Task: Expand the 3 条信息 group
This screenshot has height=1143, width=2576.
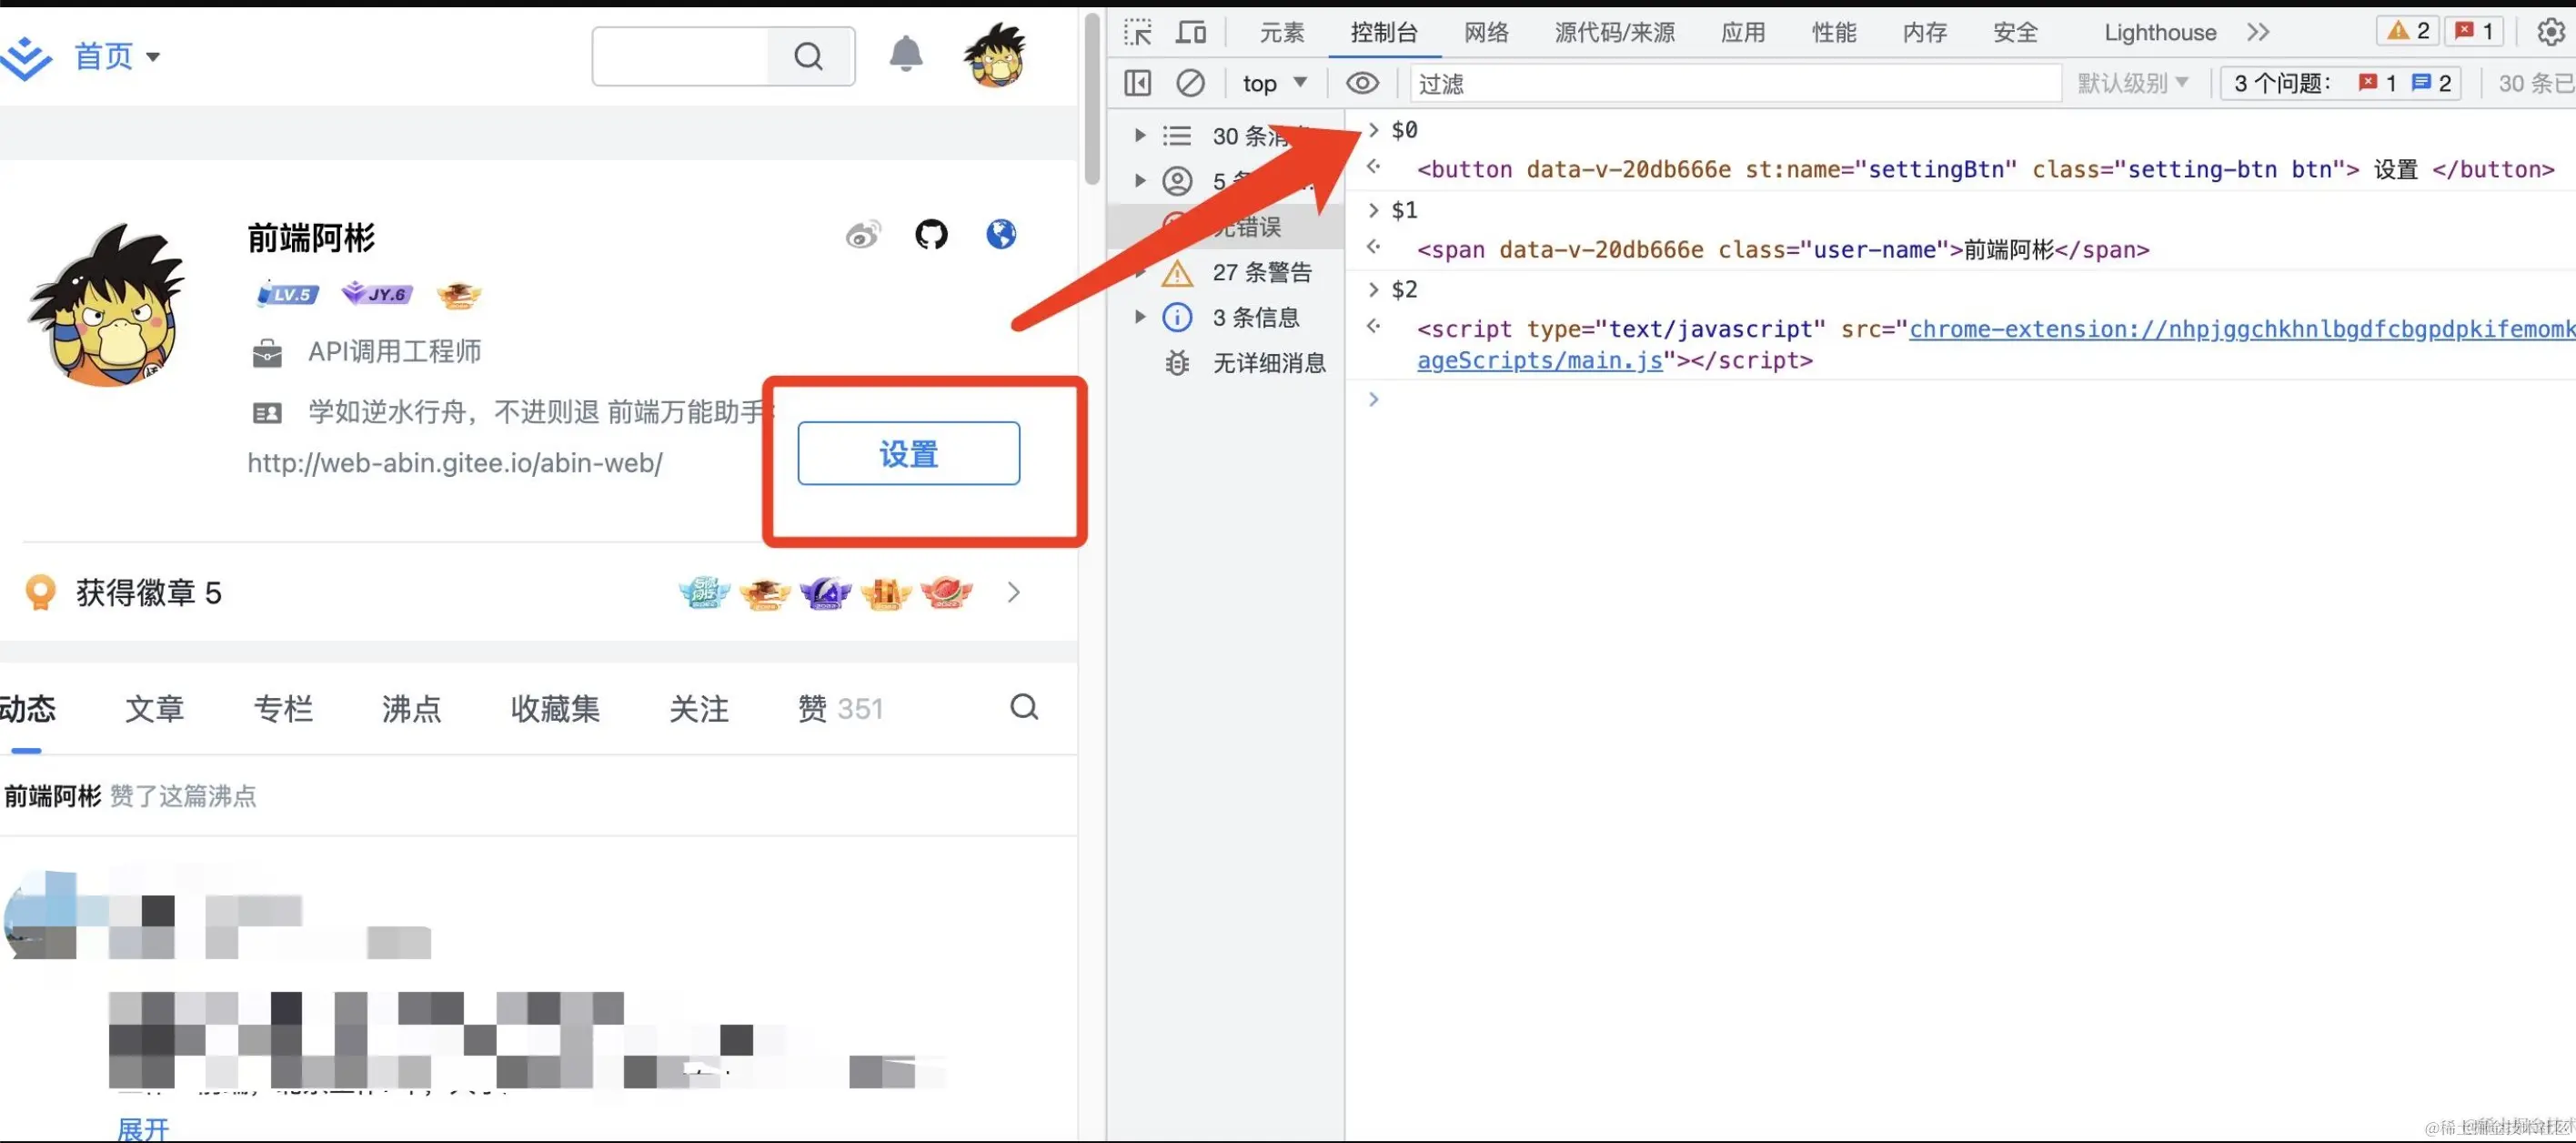Action: (x=1140, y=318)
